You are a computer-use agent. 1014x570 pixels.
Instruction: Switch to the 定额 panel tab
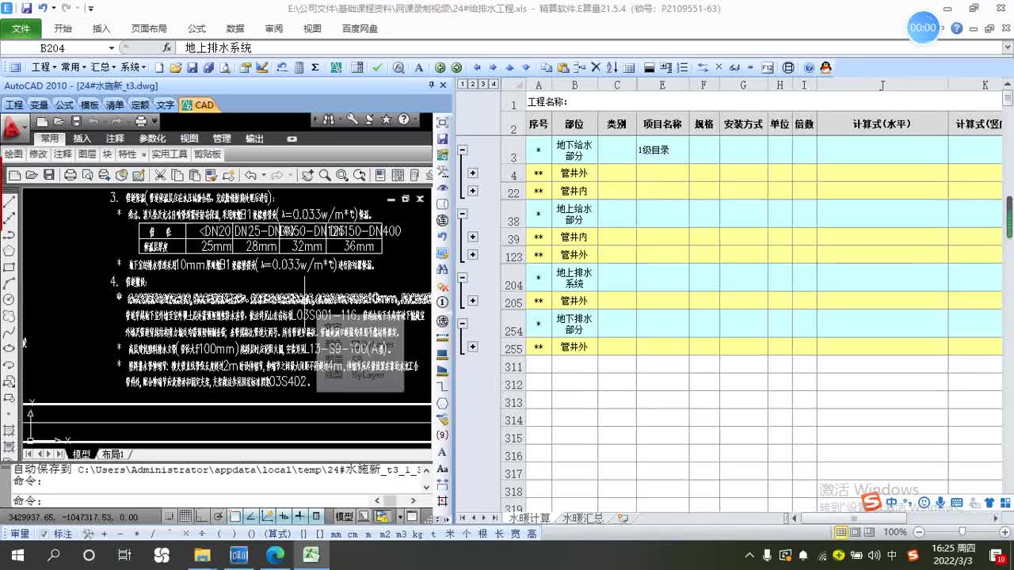tap(140, 104)
